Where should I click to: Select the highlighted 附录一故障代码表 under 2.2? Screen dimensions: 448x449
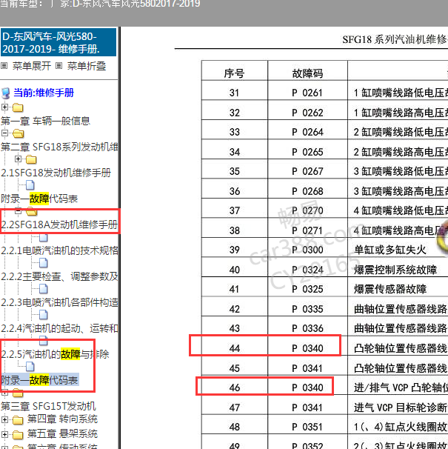39,380
